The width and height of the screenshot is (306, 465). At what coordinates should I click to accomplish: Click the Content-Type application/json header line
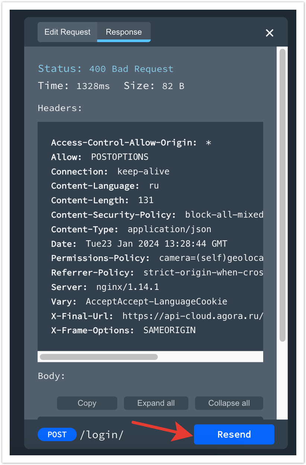(x=131, y=229)
